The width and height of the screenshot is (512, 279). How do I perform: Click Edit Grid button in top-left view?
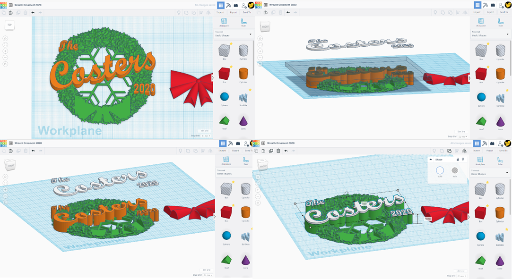[x=205, y=131]
